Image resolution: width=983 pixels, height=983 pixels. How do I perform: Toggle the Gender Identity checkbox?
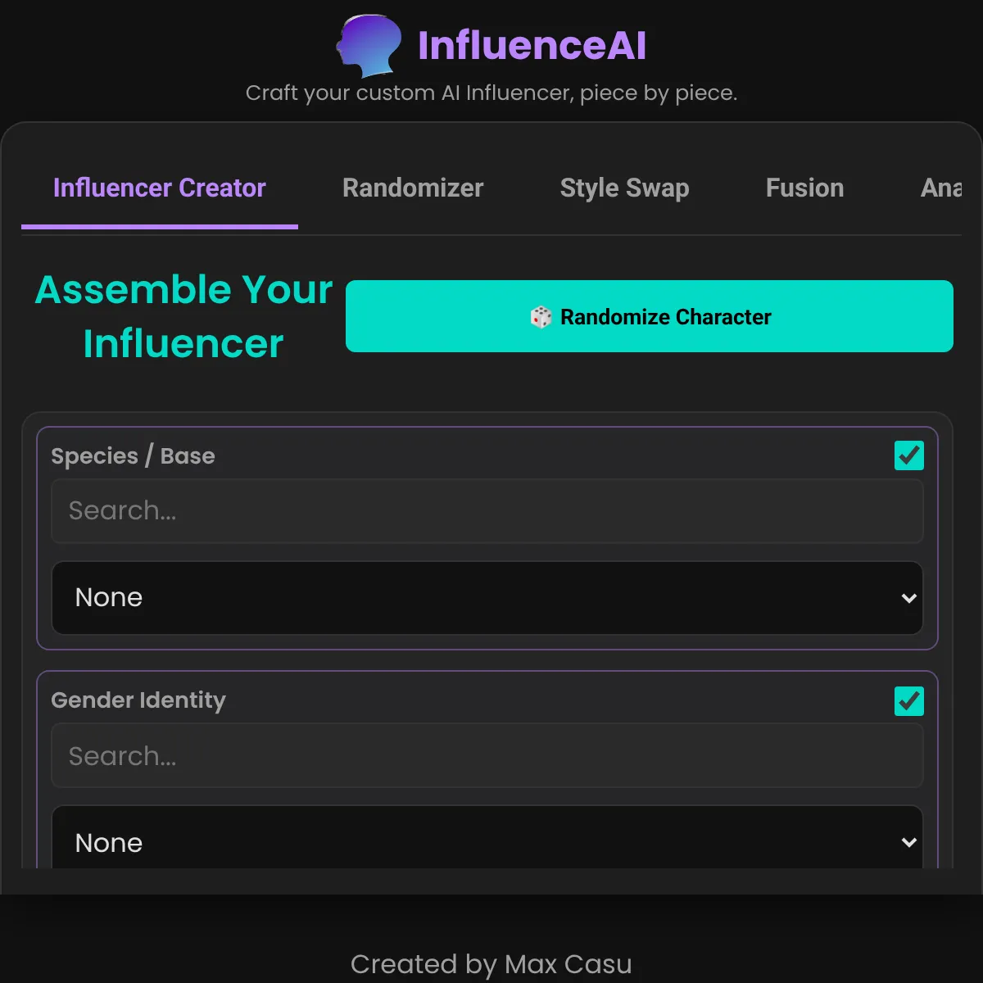[908, 701]
